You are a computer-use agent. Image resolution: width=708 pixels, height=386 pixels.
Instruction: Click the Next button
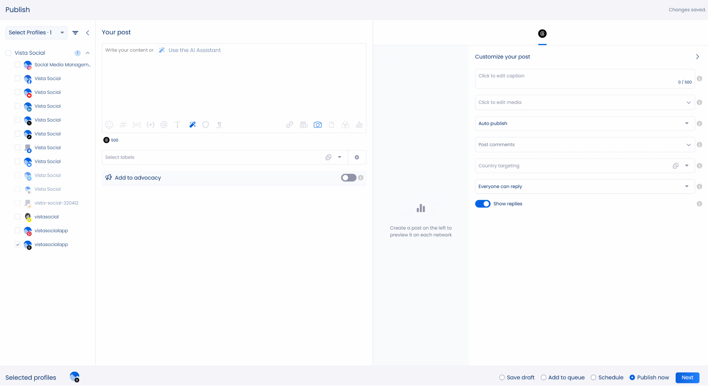[687, 377]
